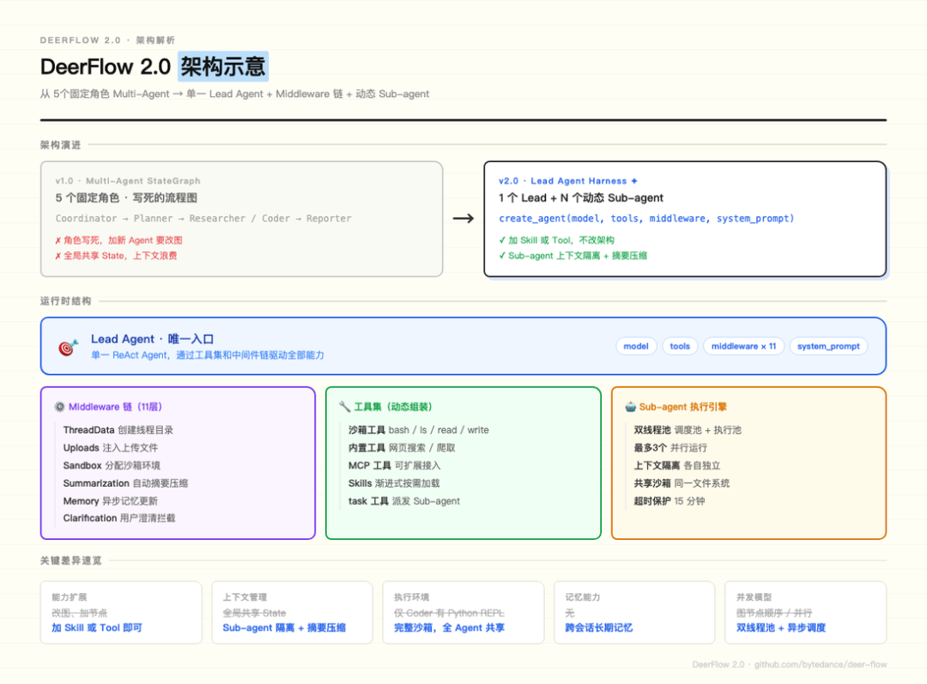Image resolution: width=927 pixels, height=684 pixels.
Task: Click the wrench icon beside 工具集
Action: 344,407
